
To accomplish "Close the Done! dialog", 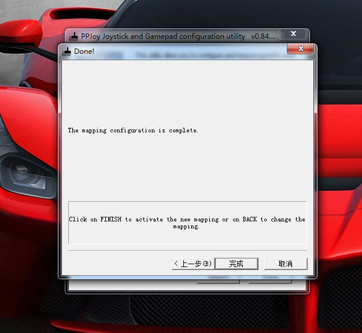I will (x=300, y=49).
